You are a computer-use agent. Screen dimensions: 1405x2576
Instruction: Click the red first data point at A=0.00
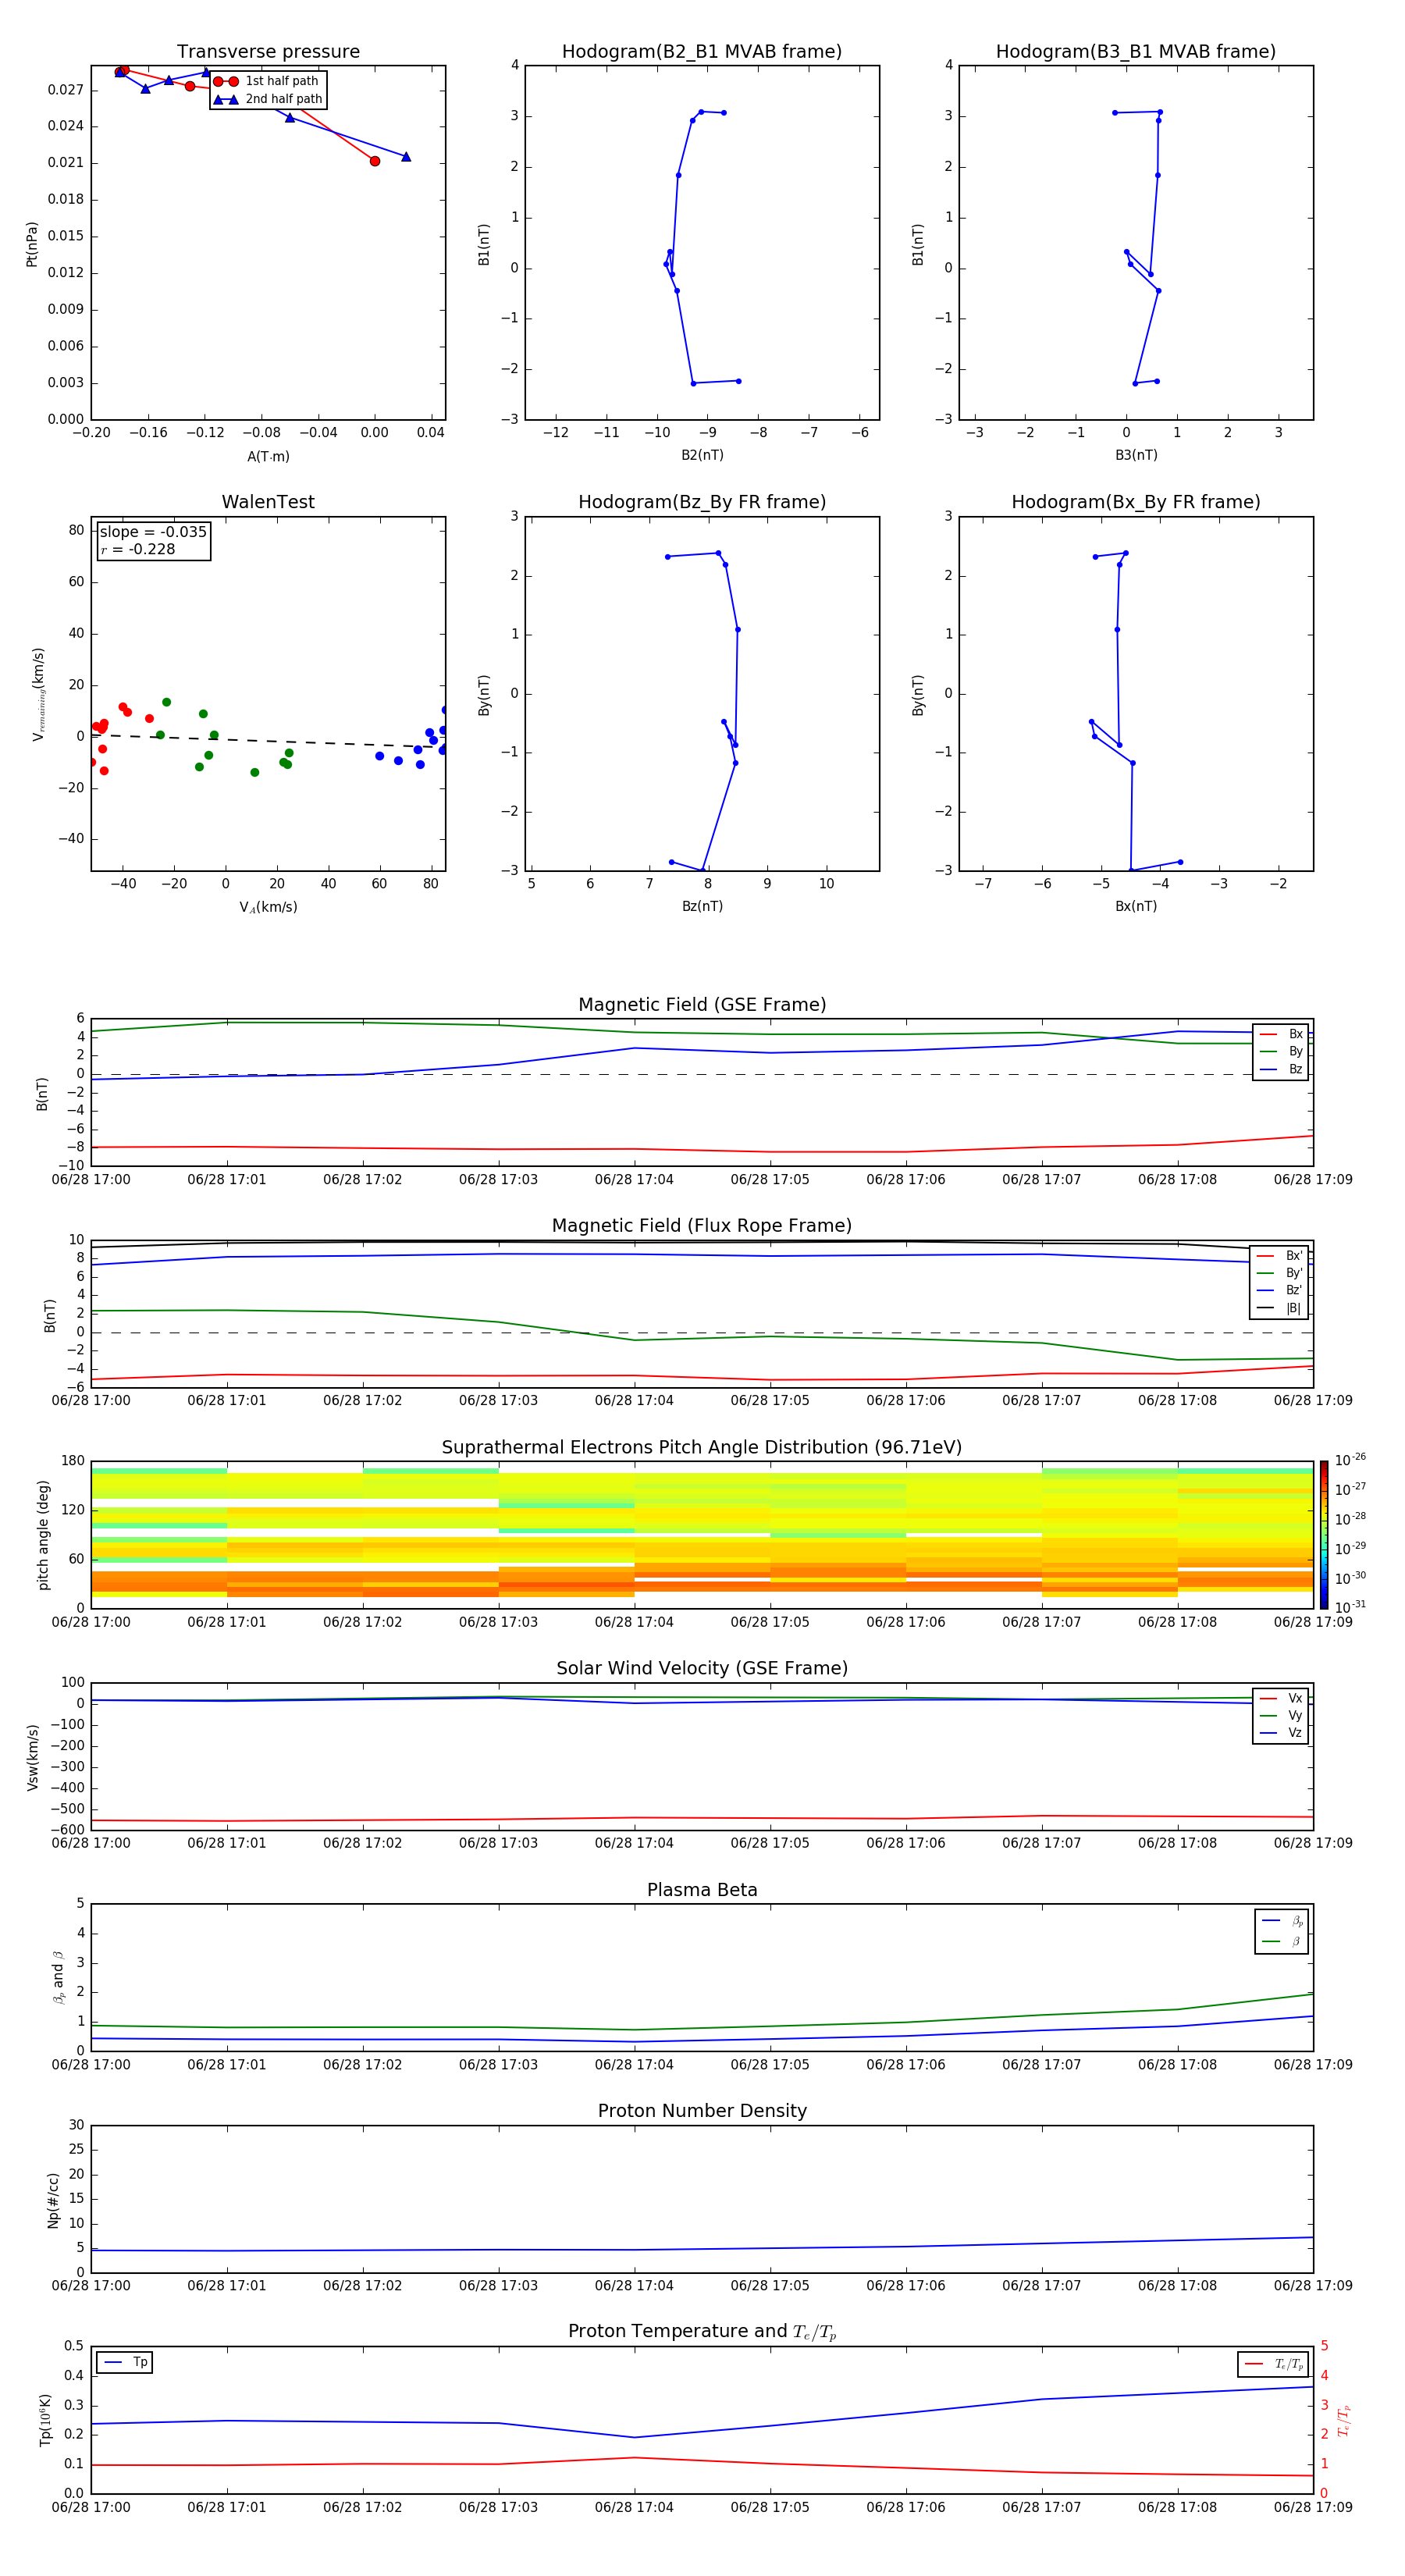click(375, 161)
